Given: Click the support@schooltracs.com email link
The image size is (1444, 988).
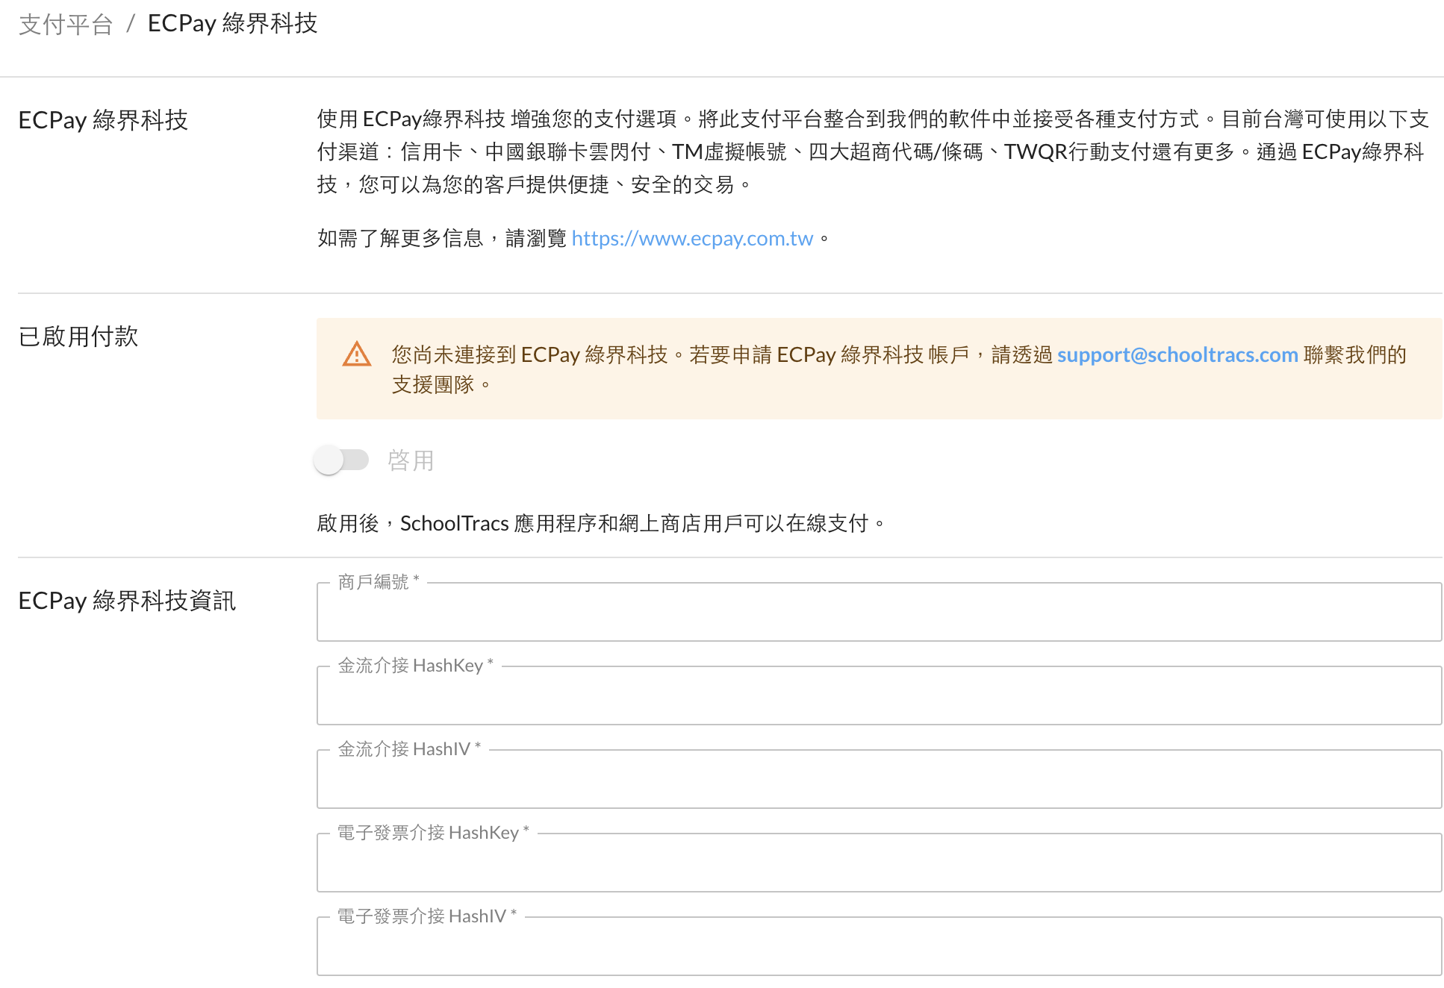Looking at the screenshot, I should 1177,354.
